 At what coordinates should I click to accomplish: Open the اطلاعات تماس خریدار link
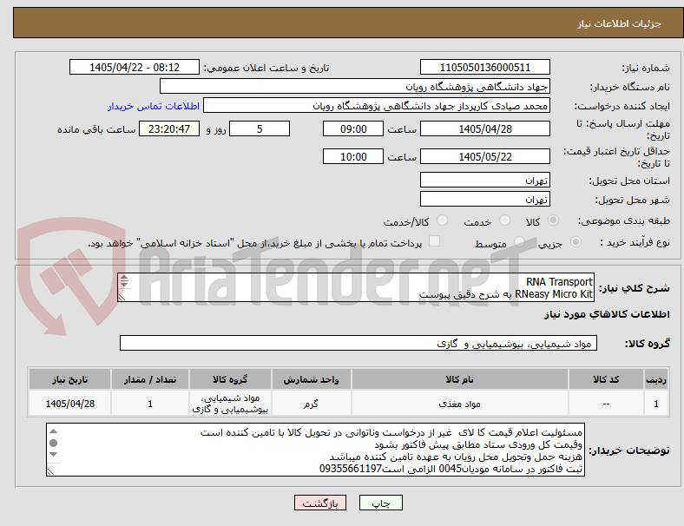click(154, 106)
